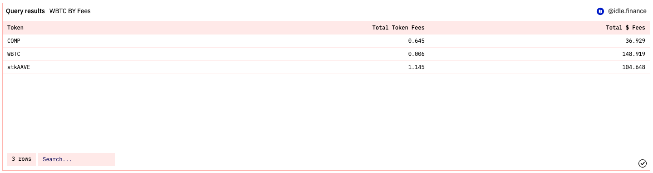
Task: Sort by Total $ Fees column
Action: (625, 28)
